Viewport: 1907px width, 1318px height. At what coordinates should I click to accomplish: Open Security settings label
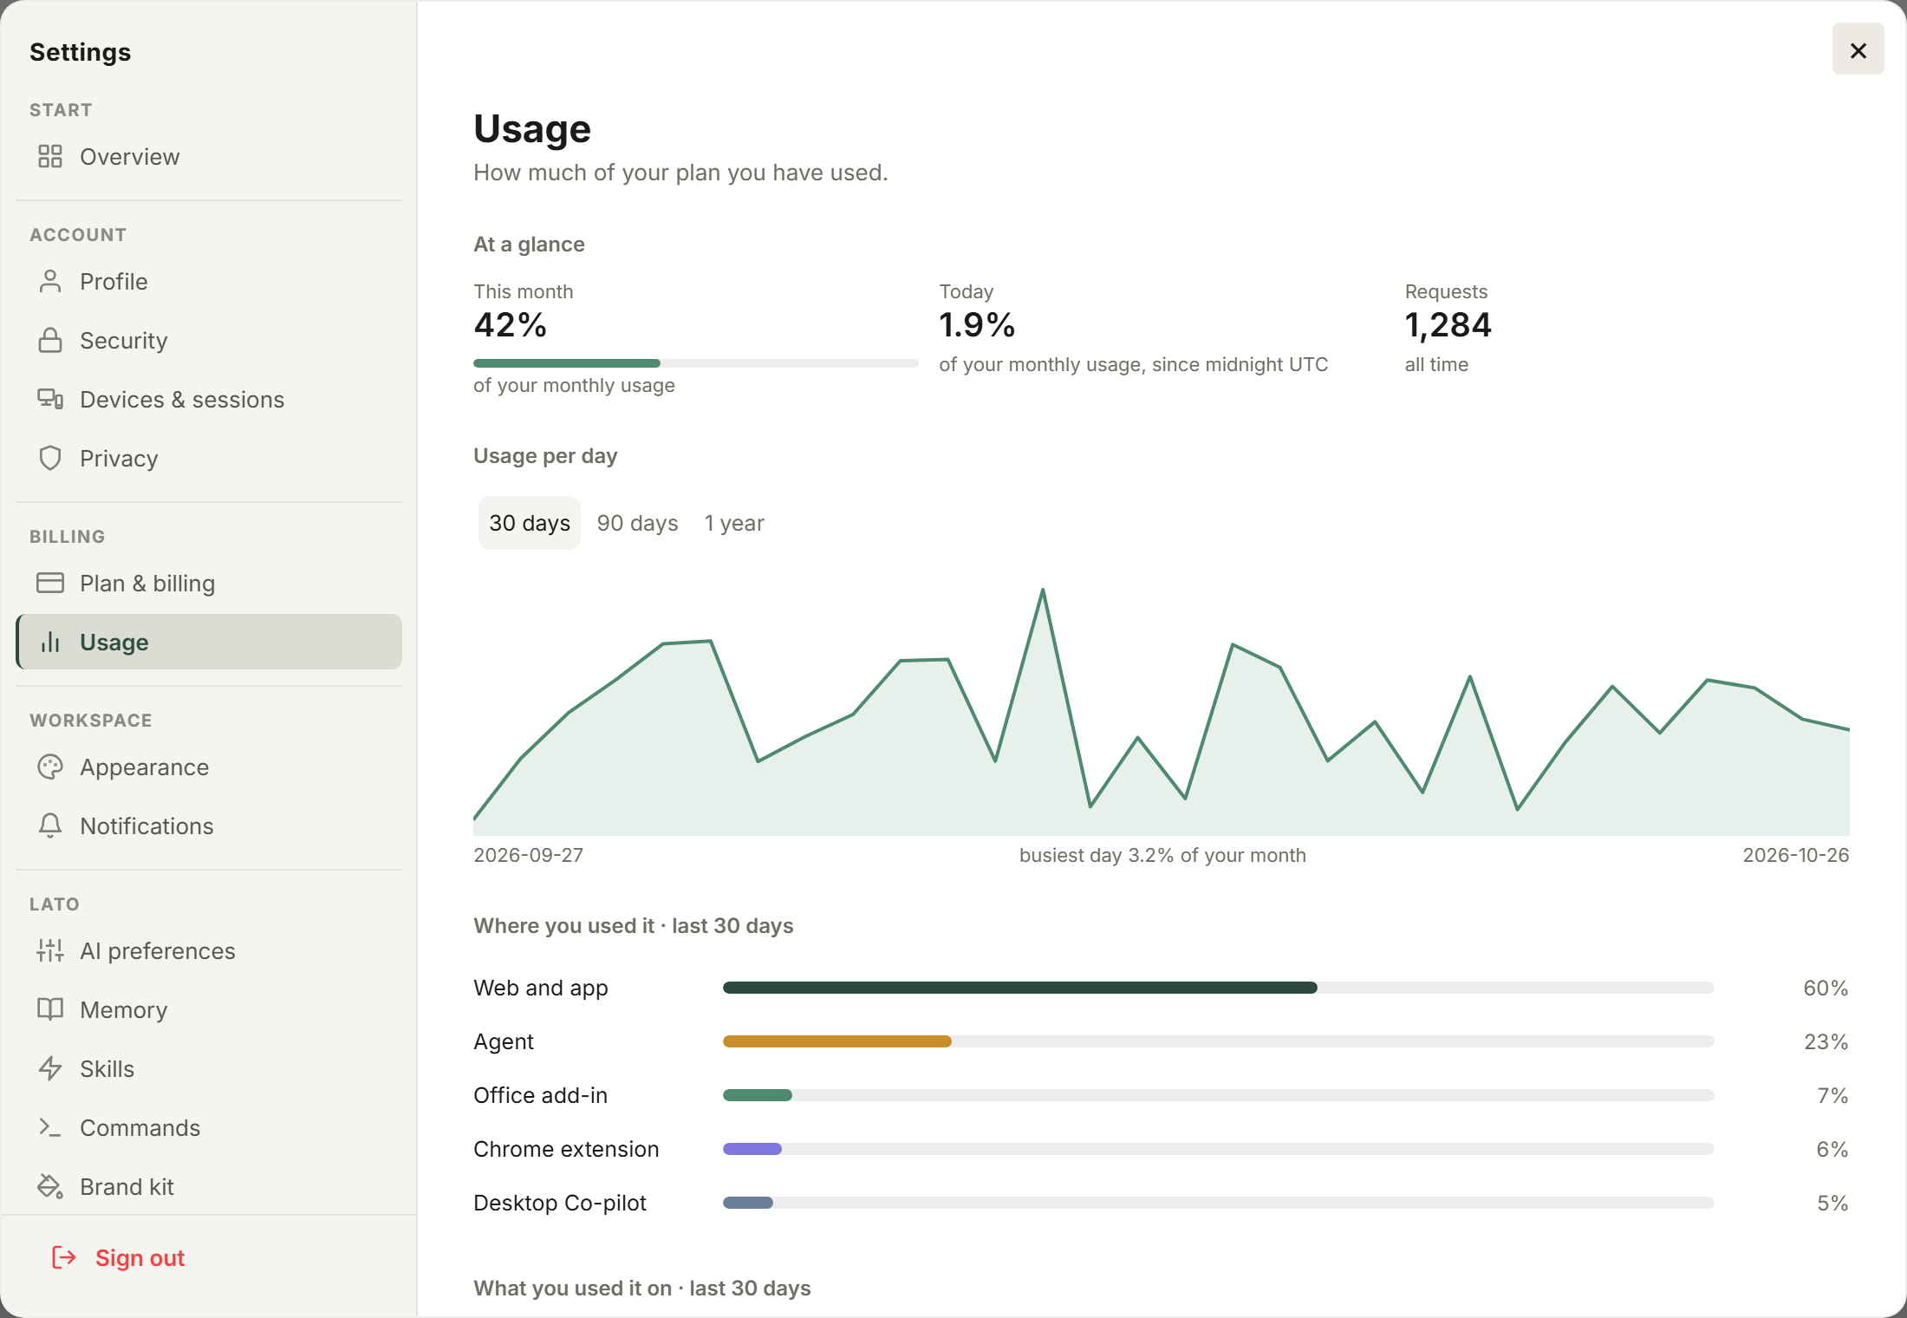coord(123,341)
